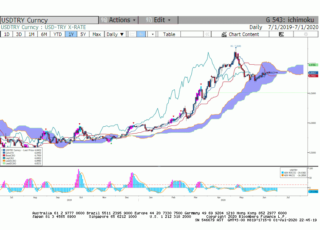Click the empty field next to Table
The image size is (320, 230).
[x=192, y=34]
